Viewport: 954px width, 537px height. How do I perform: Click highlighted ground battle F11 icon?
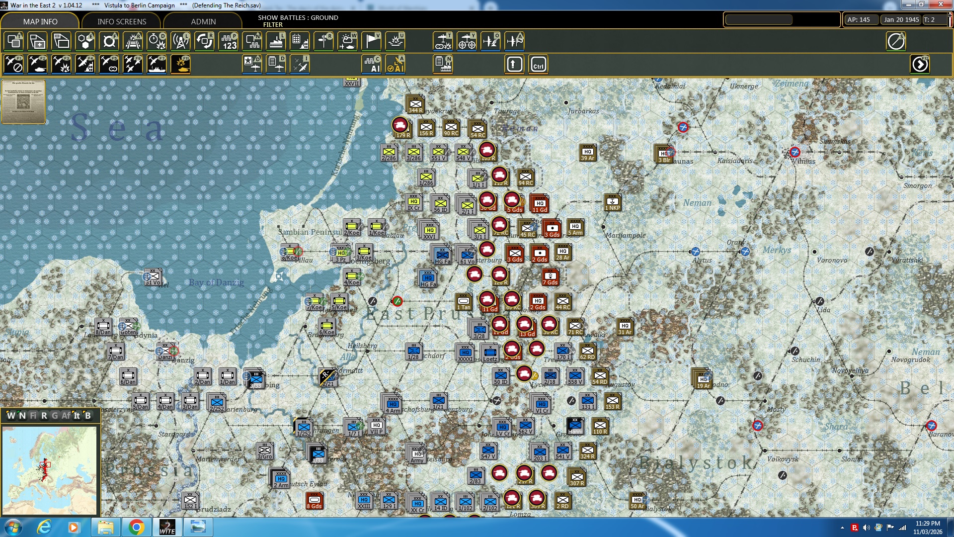[180, 65]
